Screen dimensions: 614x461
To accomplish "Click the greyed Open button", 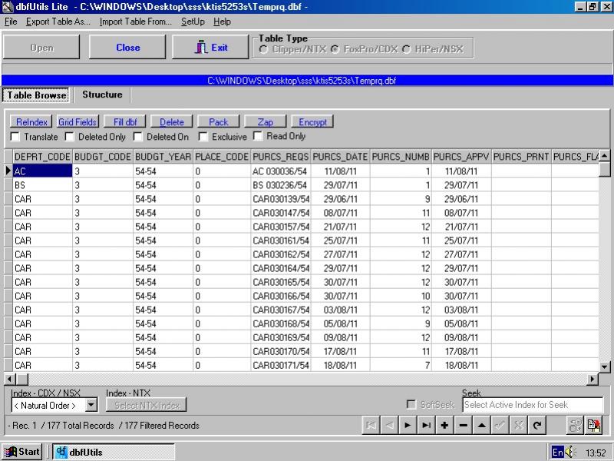I will click(x=41, y=47).
